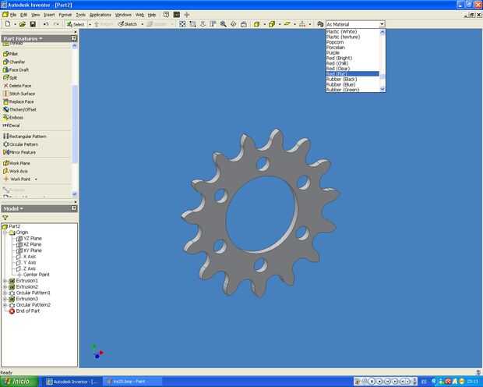Create a new file with the New icon
483x387 pixels.
tap(8, 23)
